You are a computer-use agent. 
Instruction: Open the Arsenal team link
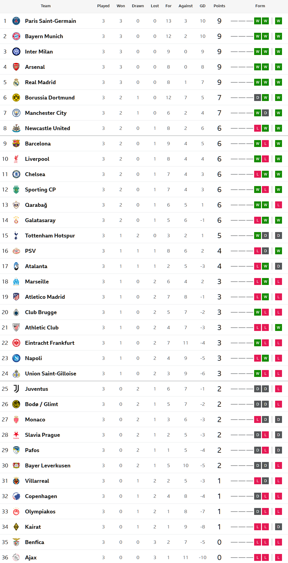coord(35,67)
